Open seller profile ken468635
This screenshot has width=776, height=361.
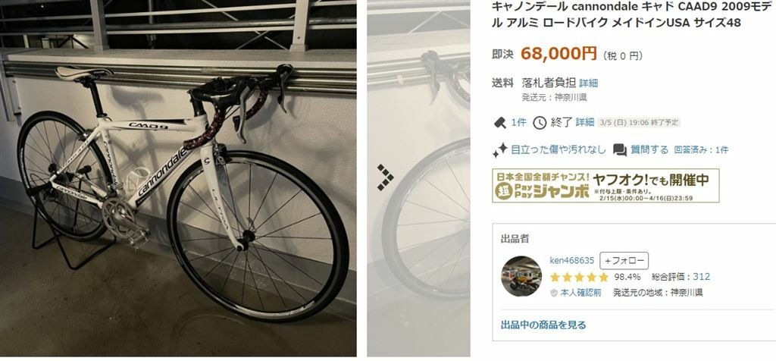571,260
